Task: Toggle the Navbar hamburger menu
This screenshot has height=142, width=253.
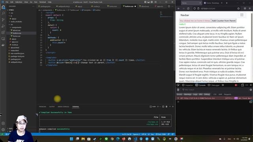Action: pyautogui.click(x=242, y=15)
